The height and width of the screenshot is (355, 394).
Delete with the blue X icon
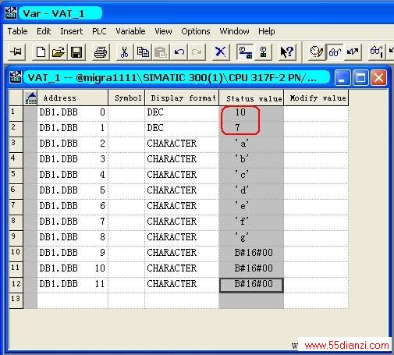pyautogui.click(x=220, y=52)
